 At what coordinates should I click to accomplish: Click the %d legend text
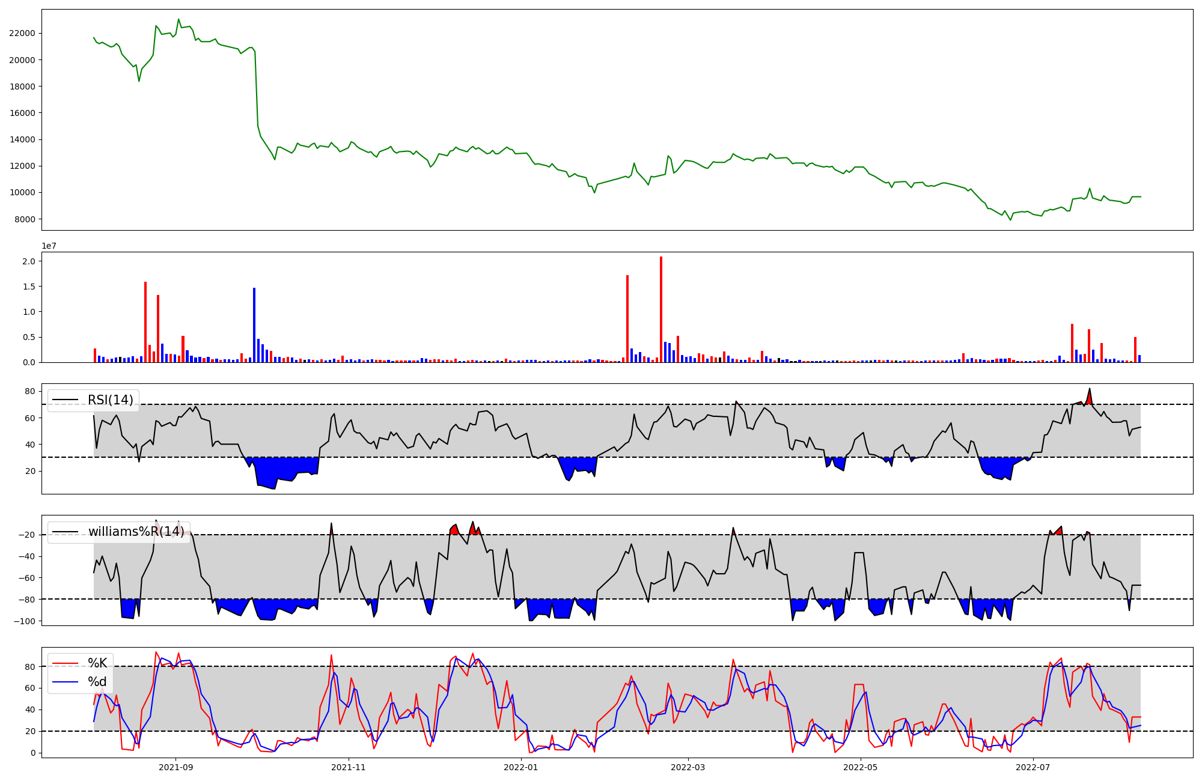[x=97, y=682]
